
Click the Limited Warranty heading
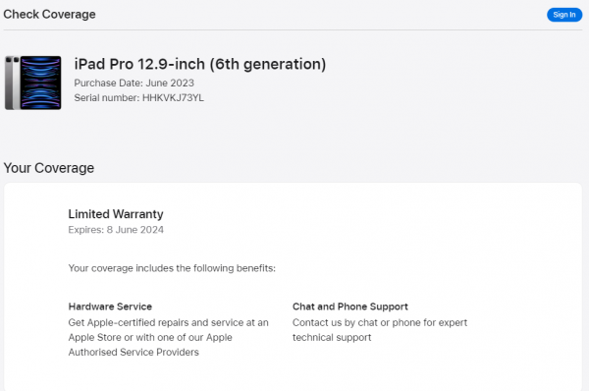click(116, 214)
